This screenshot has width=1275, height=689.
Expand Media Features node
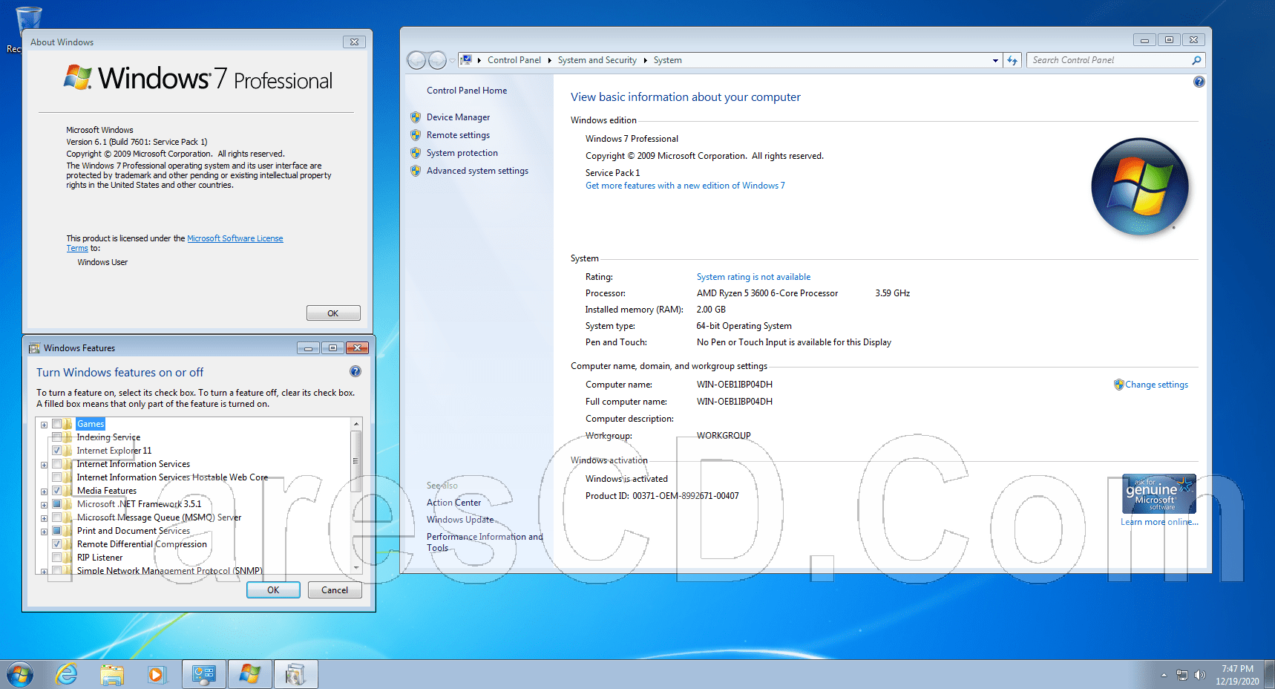pyautogui.click(x=44, y=492)
